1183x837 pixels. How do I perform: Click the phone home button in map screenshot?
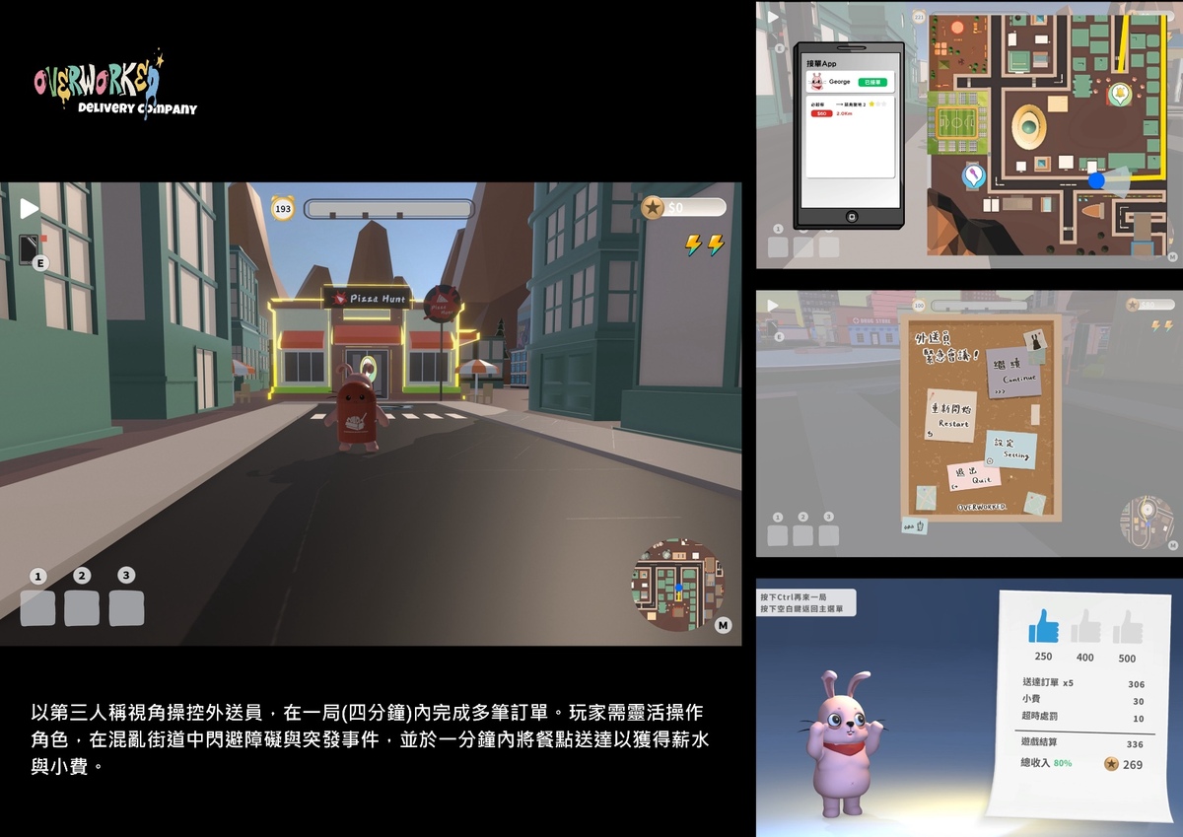click(x=851, y=216)
